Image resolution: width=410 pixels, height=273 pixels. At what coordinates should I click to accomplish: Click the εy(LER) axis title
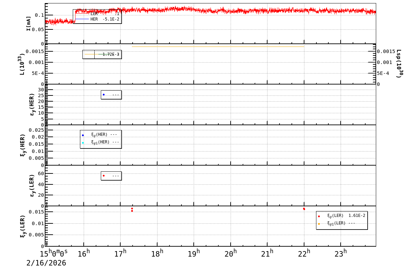coord(32,185)
